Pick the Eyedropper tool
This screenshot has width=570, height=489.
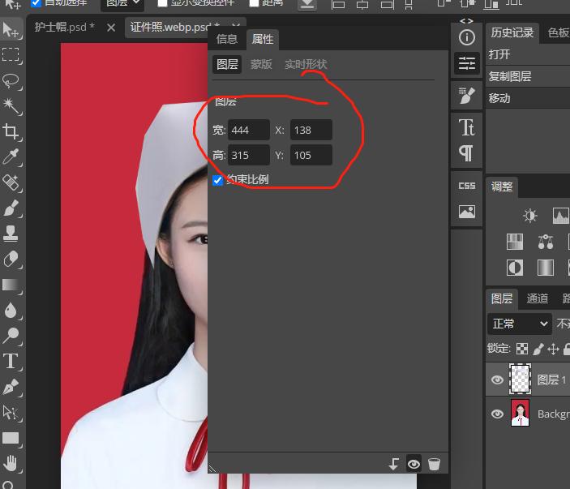[11, 157]
